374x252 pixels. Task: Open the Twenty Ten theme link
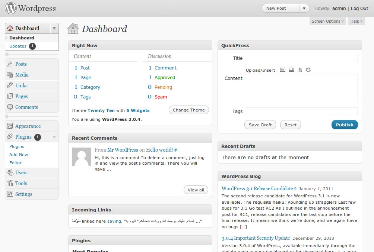(101, 110)
